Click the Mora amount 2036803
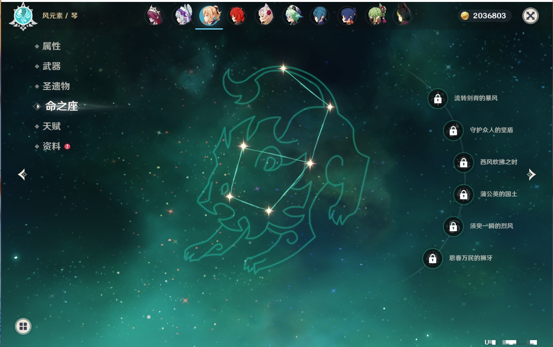 (489, 16)
